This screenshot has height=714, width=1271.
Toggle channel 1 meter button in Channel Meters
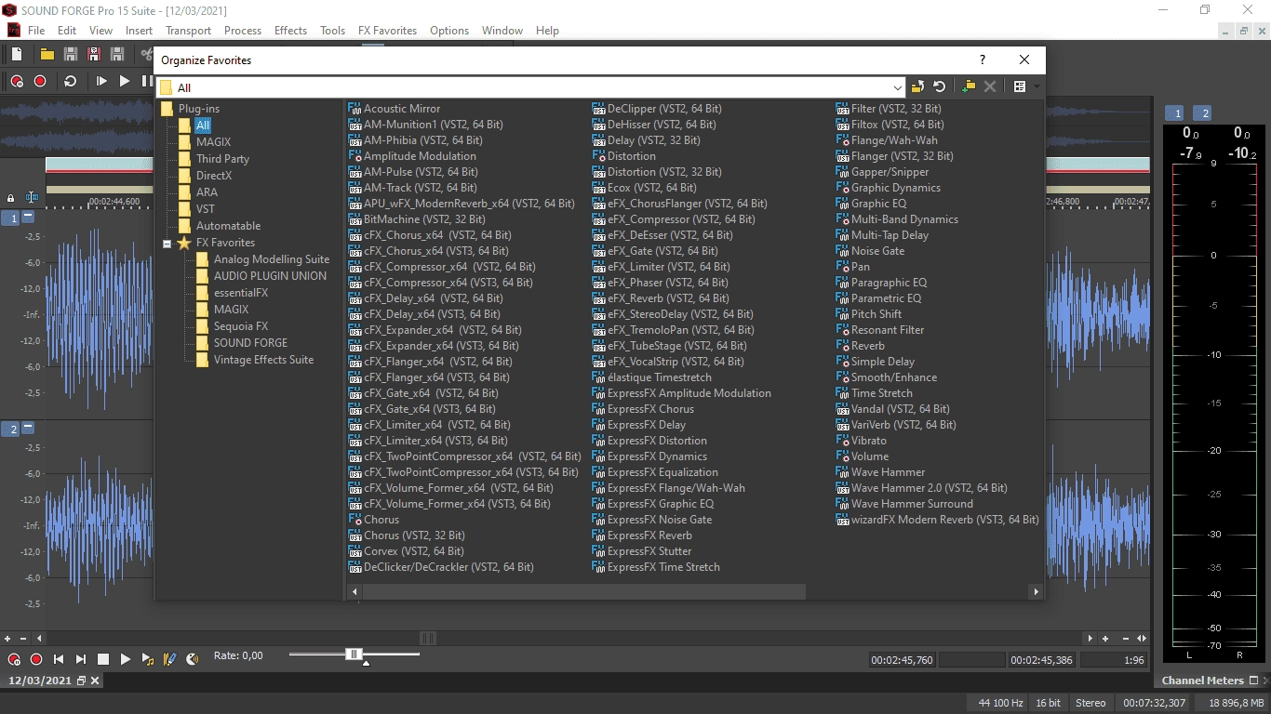coord(1177,113)
